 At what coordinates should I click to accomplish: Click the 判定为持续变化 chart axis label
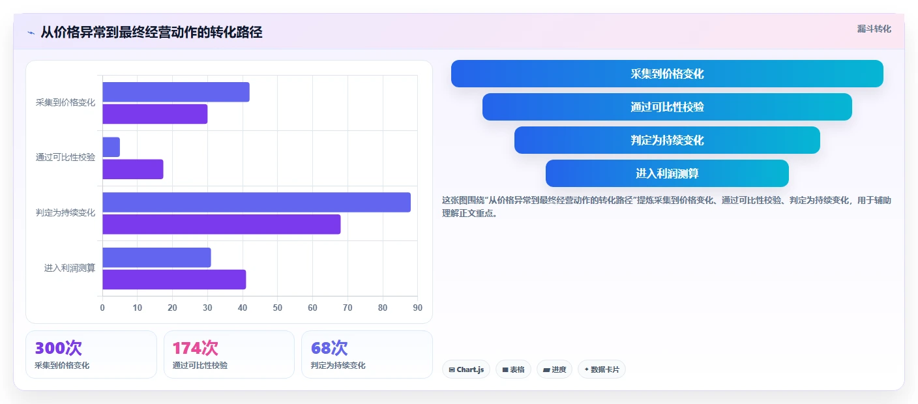pos(65,212)
